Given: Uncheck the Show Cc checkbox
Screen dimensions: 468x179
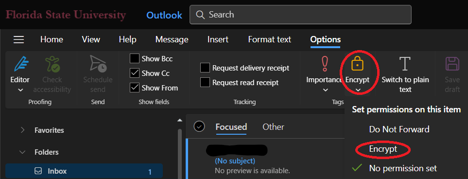Looking at the screenshot, I should 135,73.
